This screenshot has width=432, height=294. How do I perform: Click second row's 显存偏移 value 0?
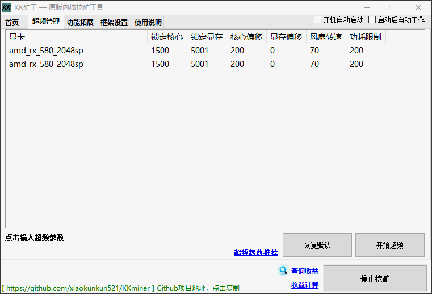[x=272, y=64]
